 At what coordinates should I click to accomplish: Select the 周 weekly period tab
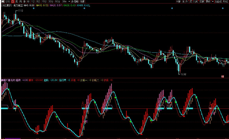pos(17,1)
